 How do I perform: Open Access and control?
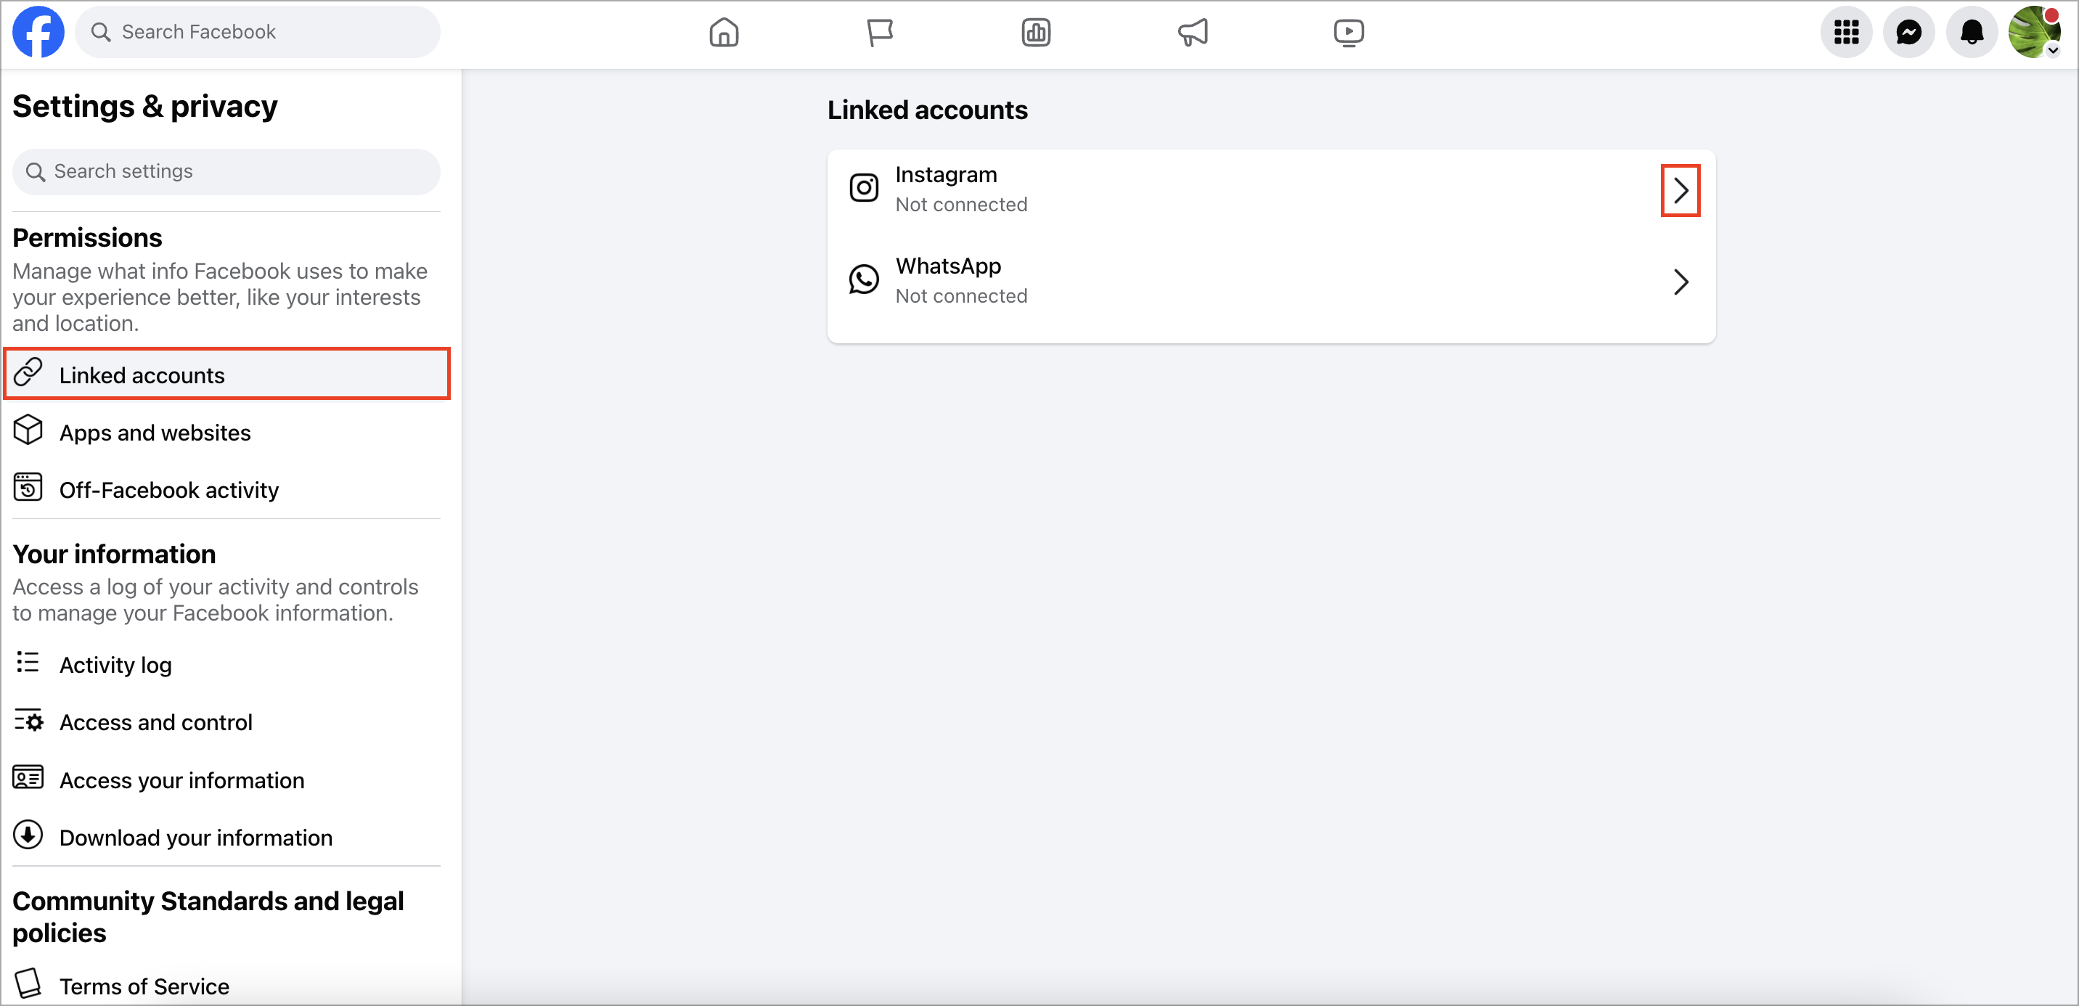[x=226, y=722]
